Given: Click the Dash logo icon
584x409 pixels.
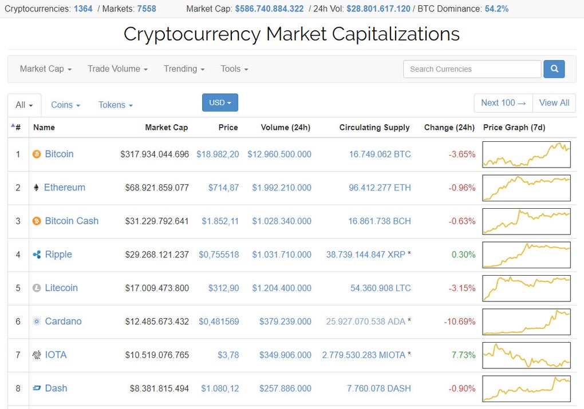Looking at the screenshot, I should 37,388.
